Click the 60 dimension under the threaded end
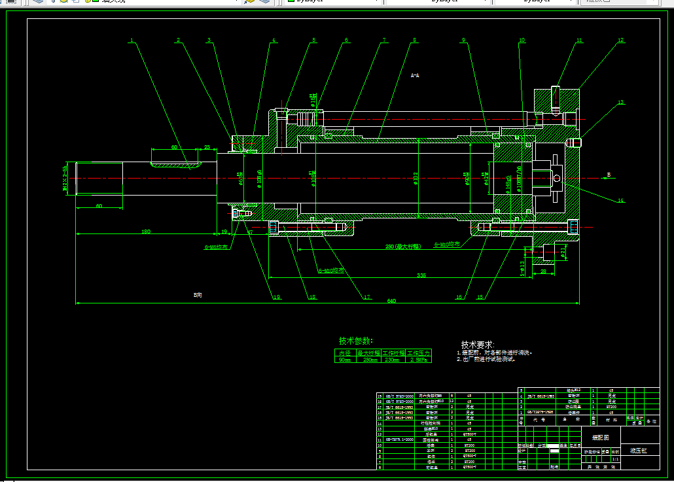This screenshot has height=482, width=674. pyautogui.click(x=99, y=206)
